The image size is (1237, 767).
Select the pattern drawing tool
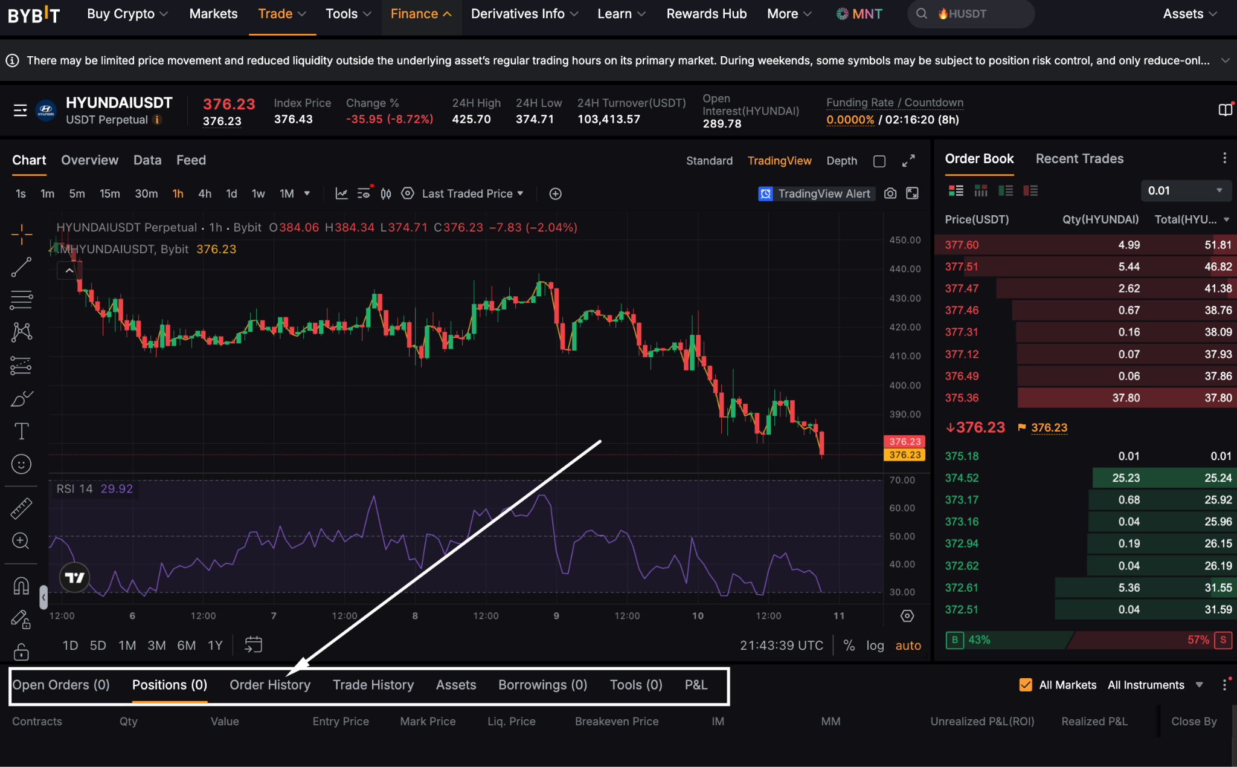(21, 332)
